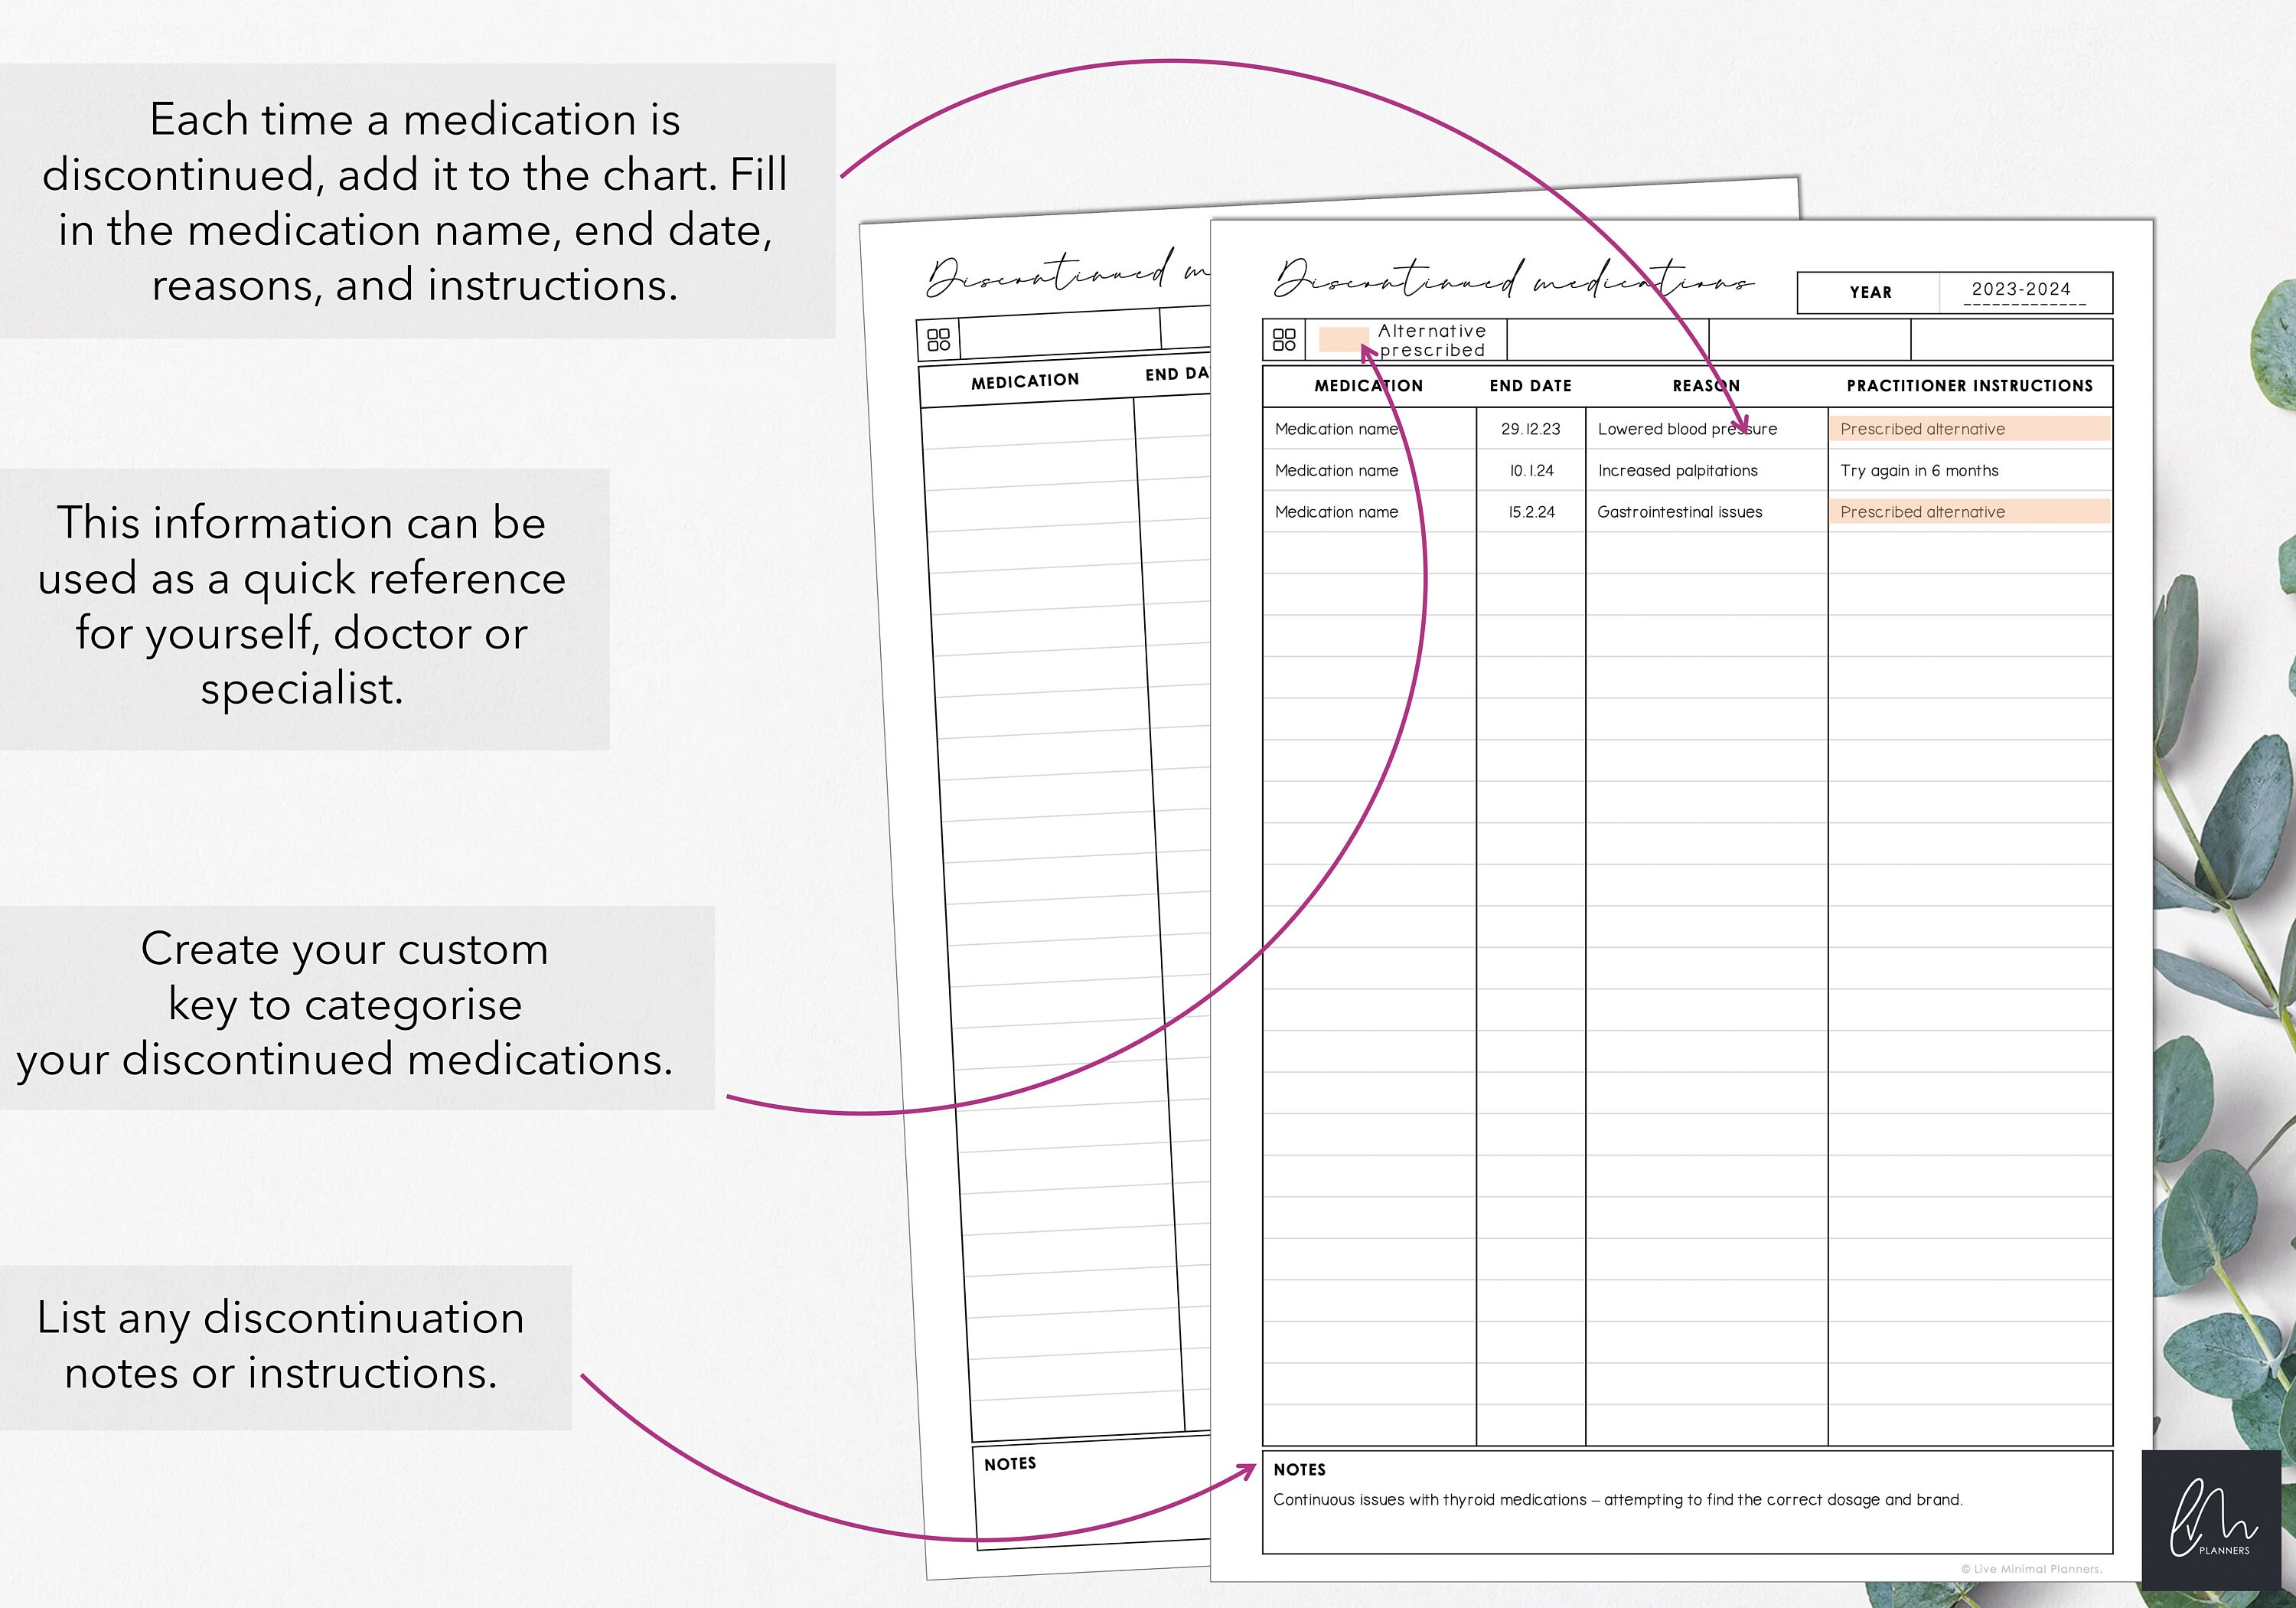Click the 'Increased palpitations' reason entry
Screen dimensions: 2296x1608
(1680, 470)
